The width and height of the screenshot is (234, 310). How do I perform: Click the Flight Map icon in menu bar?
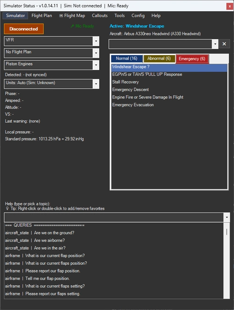point(61,15)
